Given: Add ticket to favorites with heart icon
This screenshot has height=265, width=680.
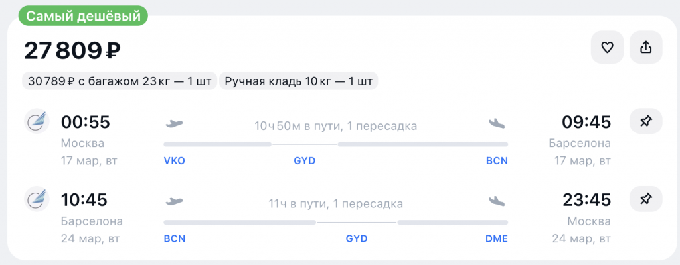Looking at the screenshot, I should [x=607, y=47].
